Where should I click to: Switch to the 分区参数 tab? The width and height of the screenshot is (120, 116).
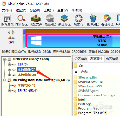81,59
